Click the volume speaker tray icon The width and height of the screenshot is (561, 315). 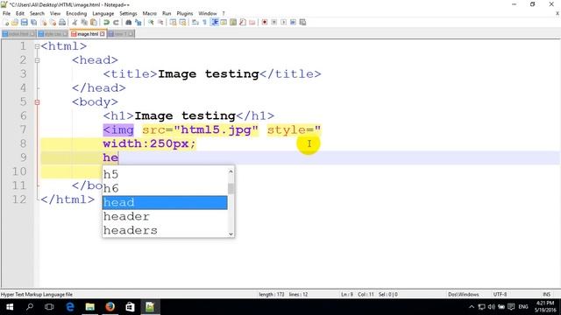[x=491, y=307]
